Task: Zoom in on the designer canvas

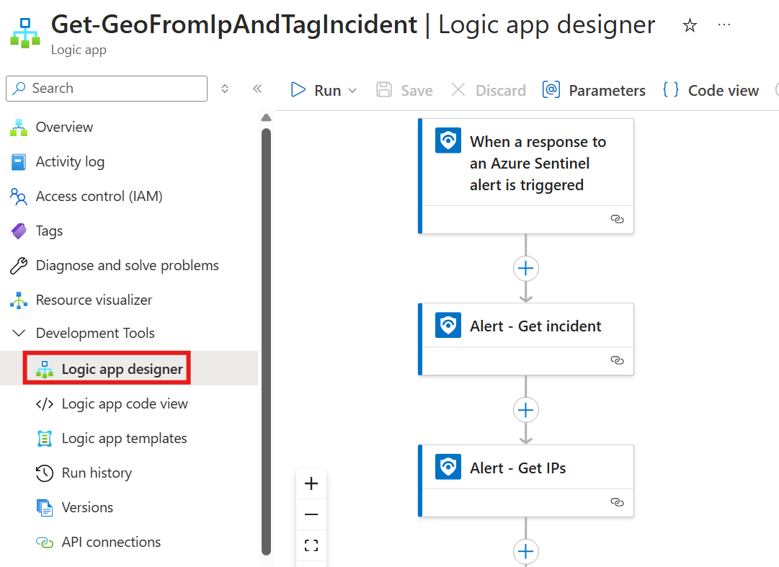Action: click(311, 483)
